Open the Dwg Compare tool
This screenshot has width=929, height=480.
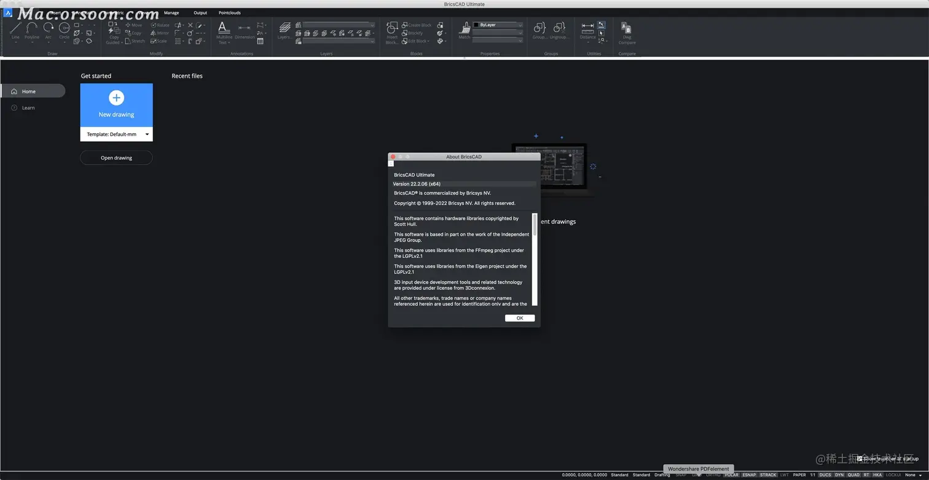(627, 33)
